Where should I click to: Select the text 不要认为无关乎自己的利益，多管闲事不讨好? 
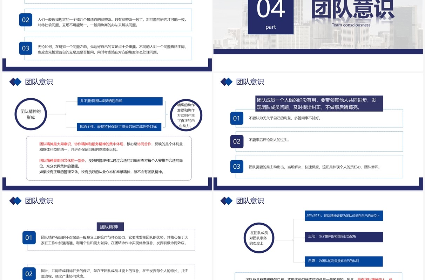tap(285, 118)
